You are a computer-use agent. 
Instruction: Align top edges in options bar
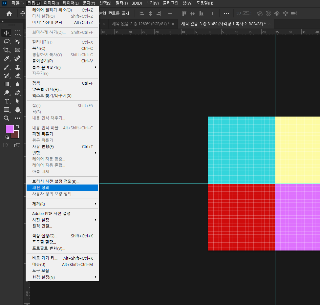184,13
